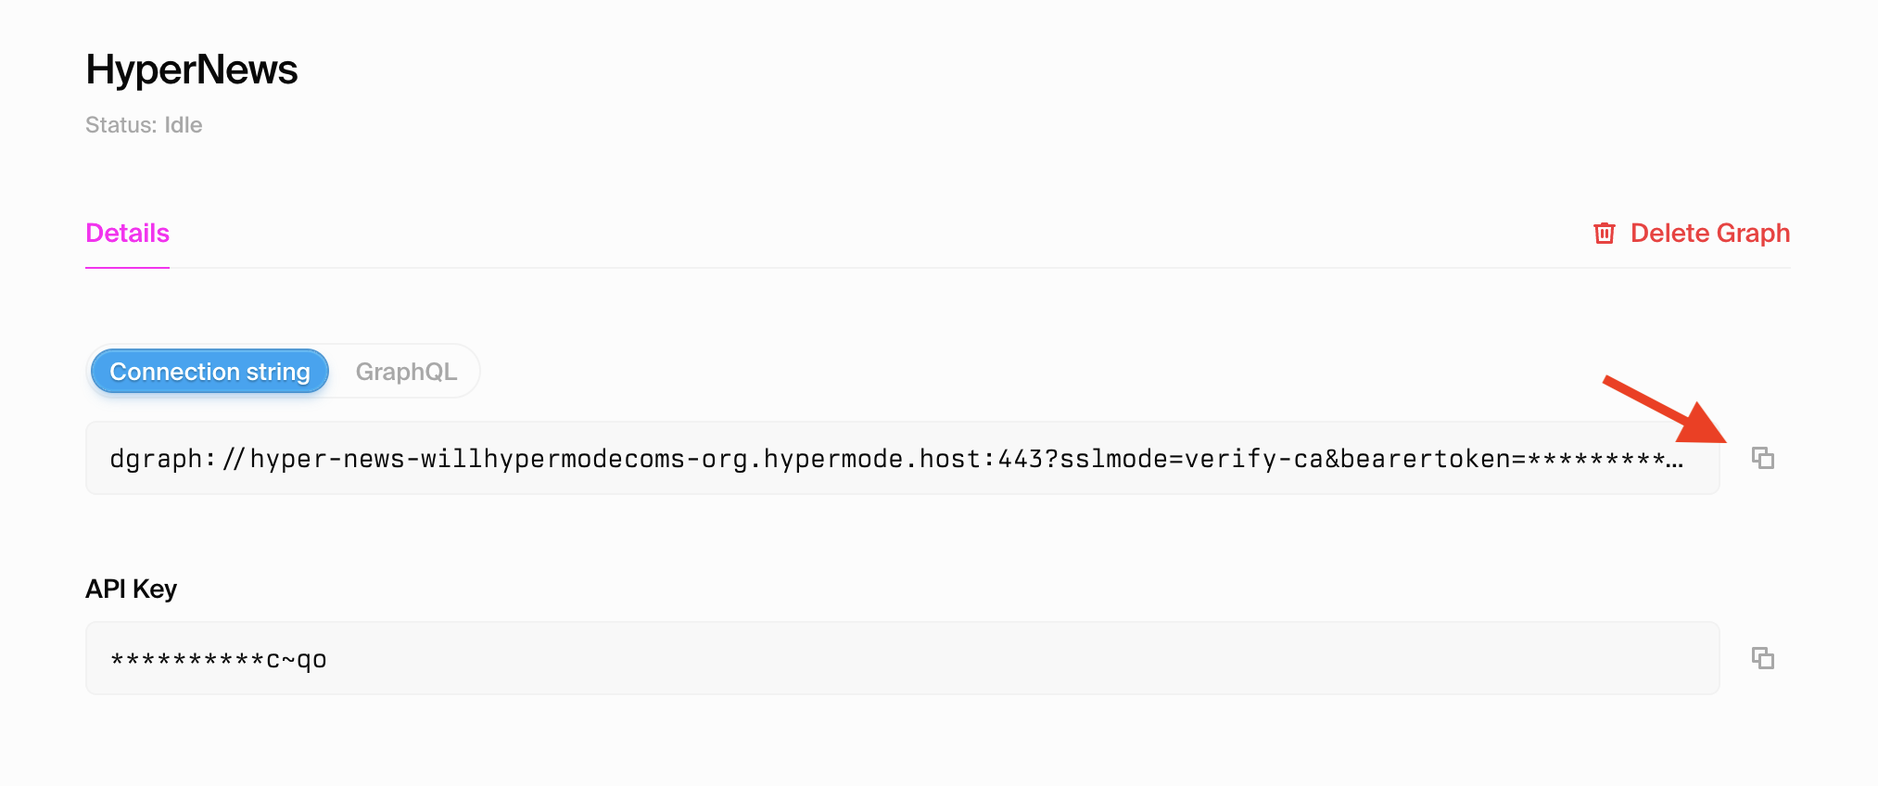
Task: Click the connection string text field
Action: pos(899,458)
